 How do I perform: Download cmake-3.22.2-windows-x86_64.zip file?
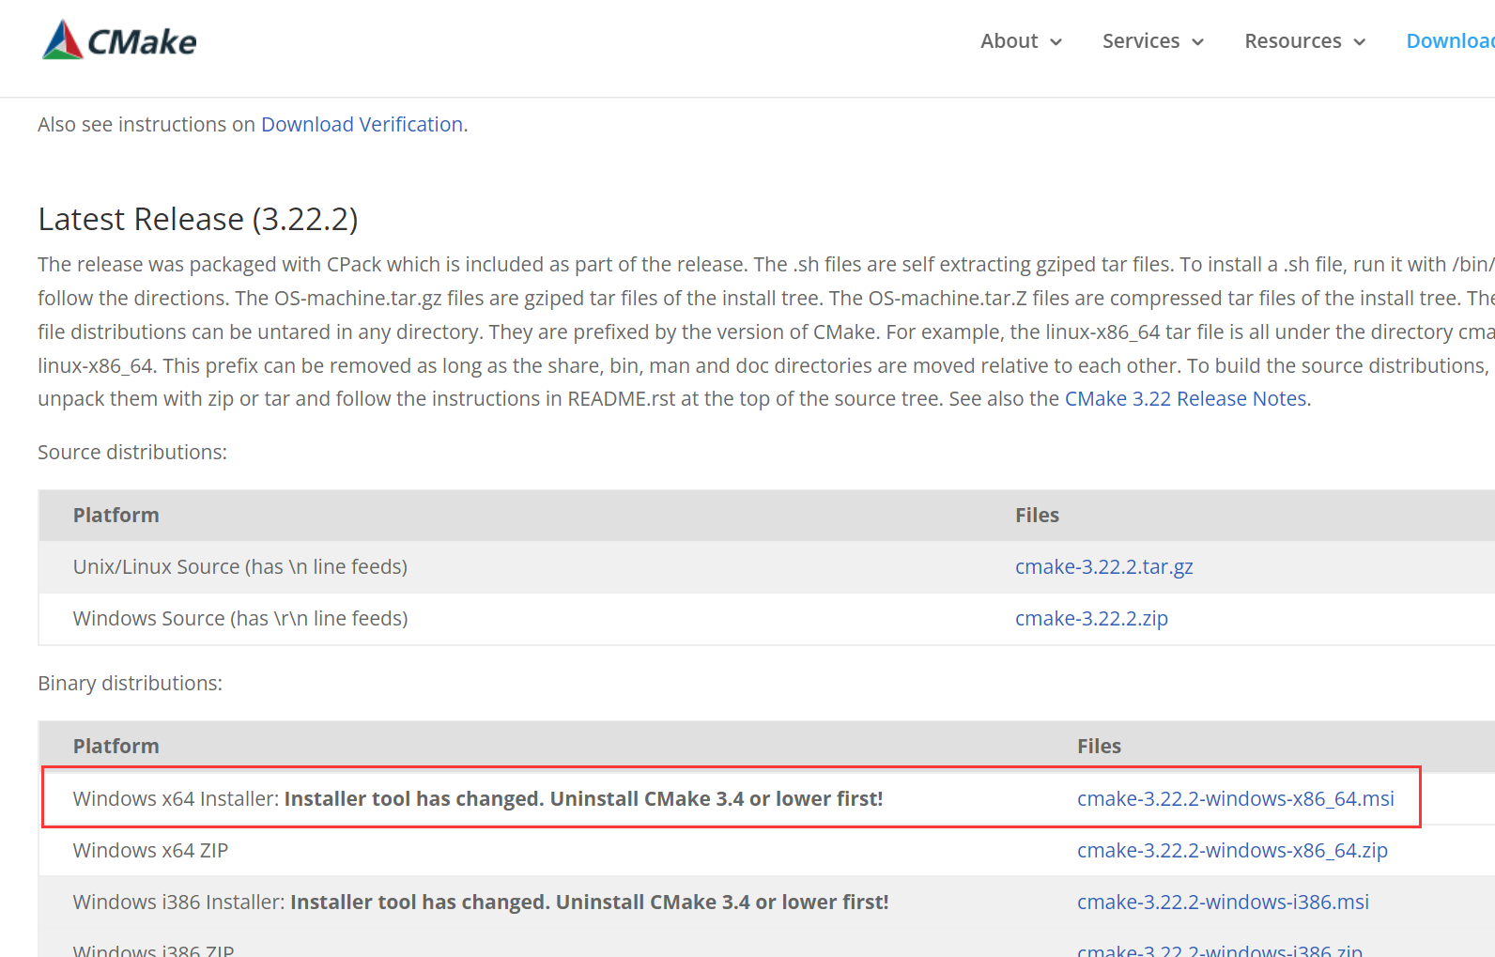(x=1232, y=851)
